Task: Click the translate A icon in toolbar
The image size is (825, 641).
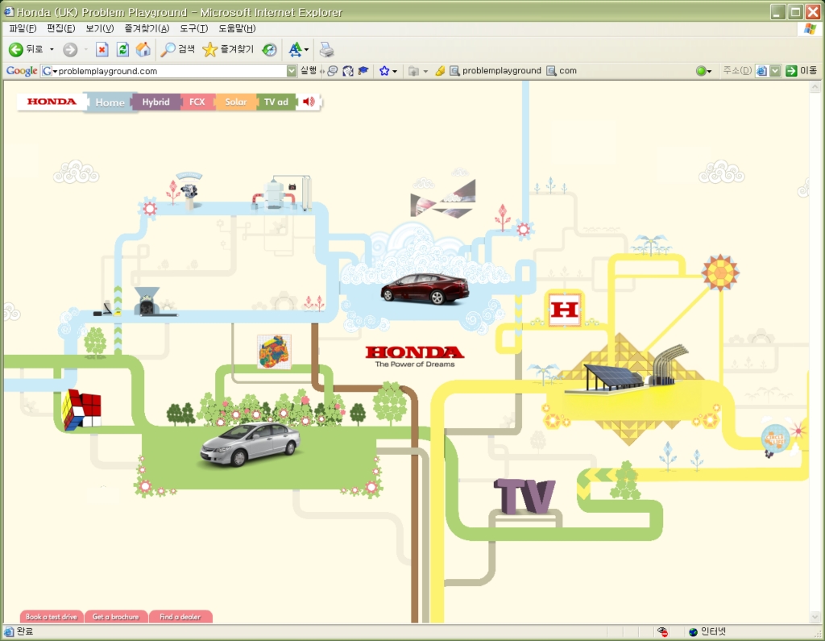Action: 295,49
